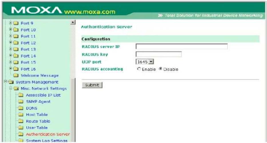Click the Host Table folder icon
Image resolution: width=267 pixels, height=143 pixels.
21,115
